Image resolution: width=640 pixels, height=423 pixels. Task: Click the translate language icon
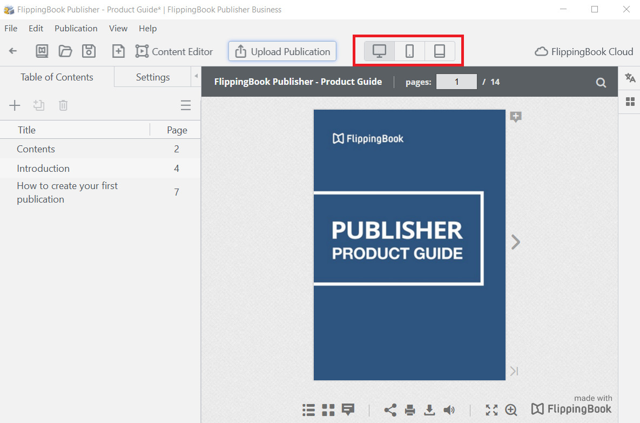(630, 78)
